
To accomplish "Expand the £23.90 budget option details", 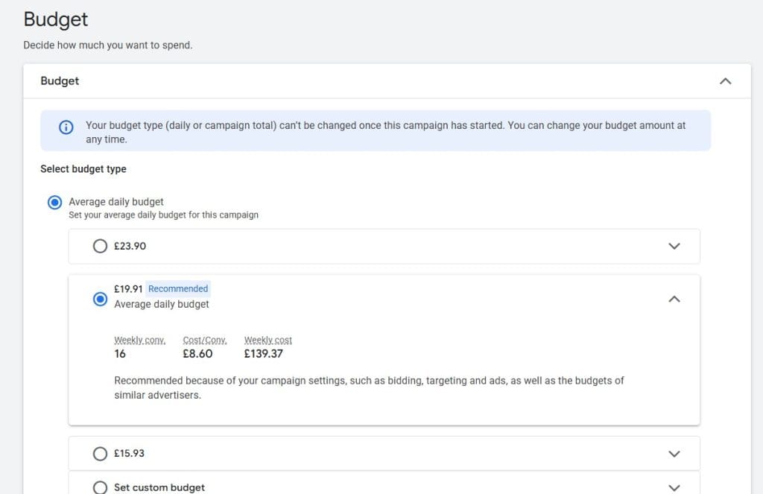I will click(x=674, y=246).
